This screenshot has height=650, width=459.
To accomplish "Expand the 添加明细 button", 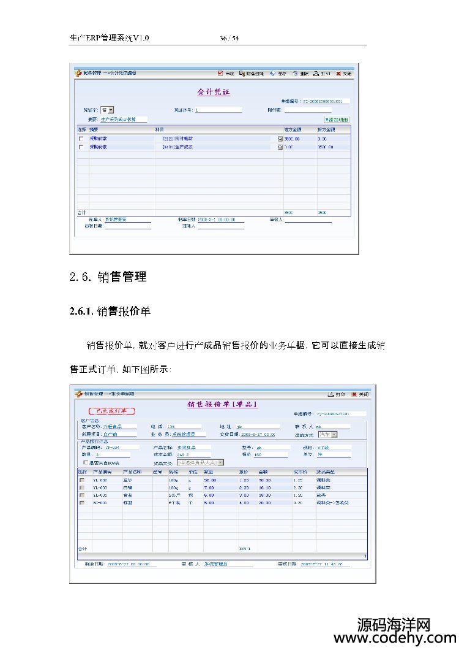I will 337,120.
